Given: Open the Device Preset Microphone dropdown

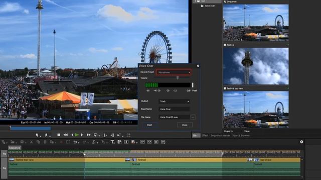Looking at the screenshot, I should pos(174,72).
